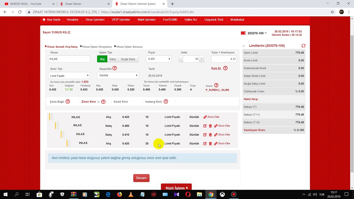Collapse the Limitlerim panel arrow
354x199 pixels.
[244, 46]
